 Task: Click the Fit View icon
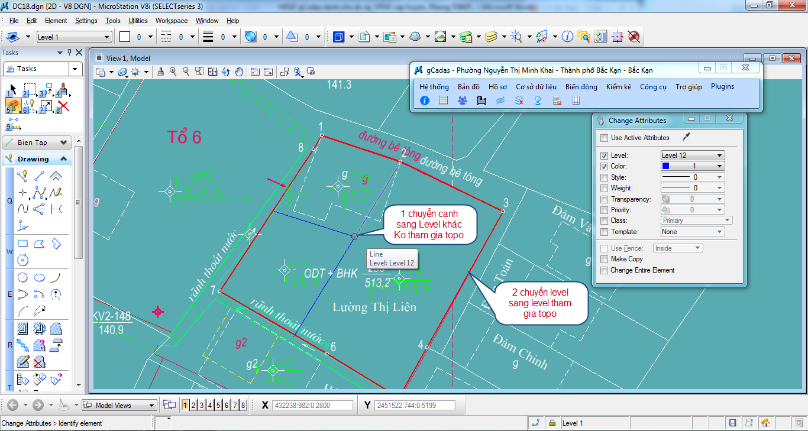(x=212, y=72)
